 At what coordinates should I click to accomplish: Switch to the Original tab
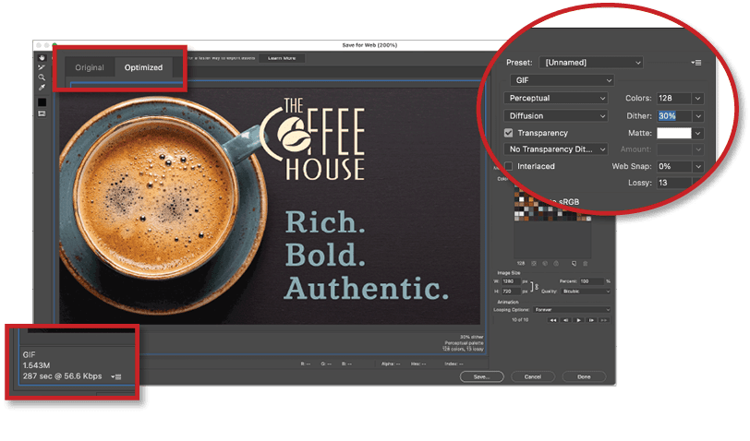[x=90, y=67]
